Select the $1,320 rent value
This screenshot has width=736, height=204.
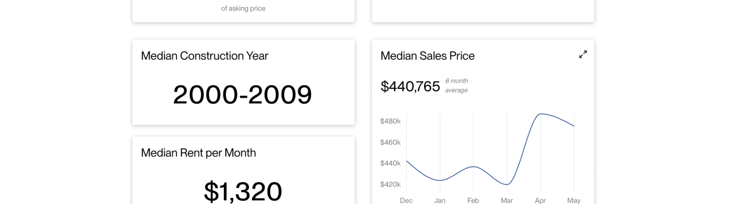[x=243, y=192]
